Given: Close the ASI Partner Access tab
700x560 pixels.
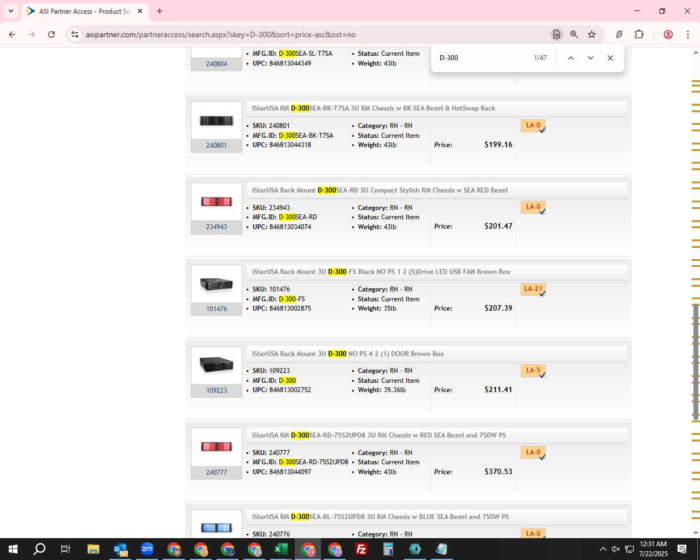Looking at the screenshot, I should 140,11.
